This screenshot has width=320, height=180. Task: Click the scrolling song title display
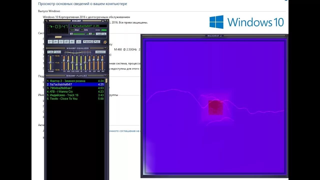[x=88, y=26]
